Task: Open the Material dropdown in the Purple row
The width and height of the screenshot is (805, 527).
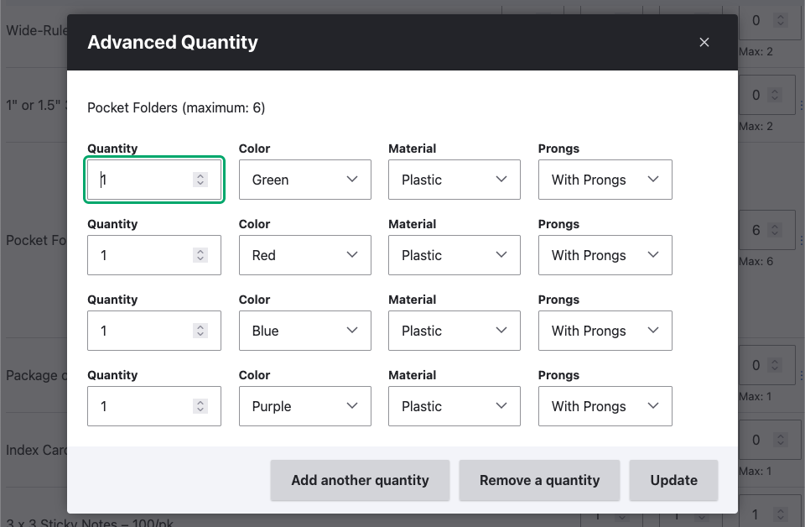Action: point(454,406)
